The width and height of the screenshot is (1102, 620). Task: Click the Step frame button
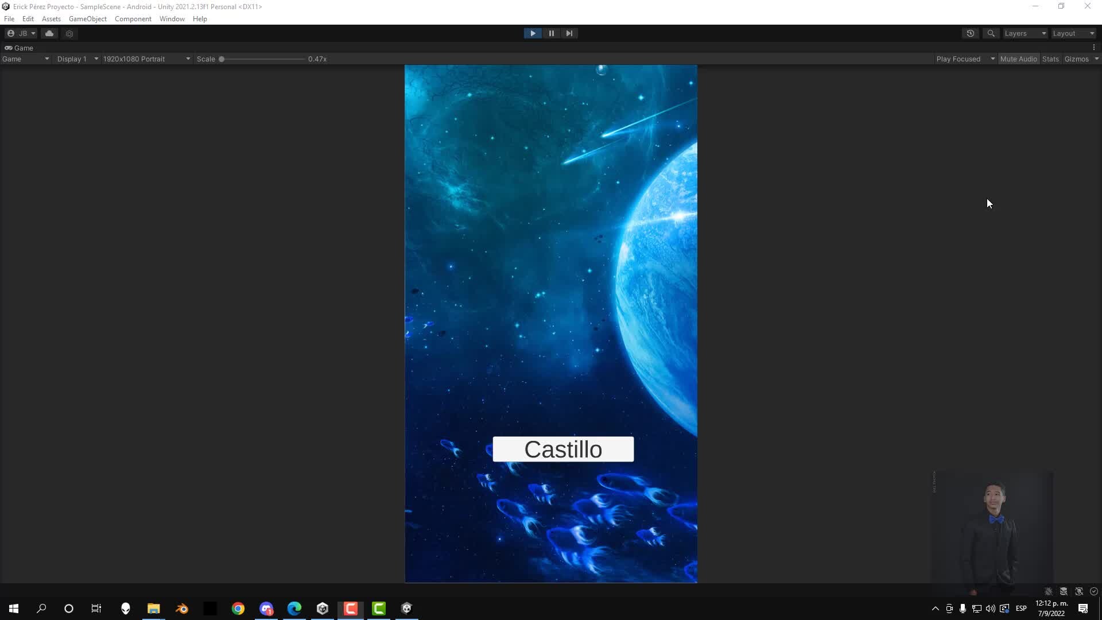pos(569,33)
